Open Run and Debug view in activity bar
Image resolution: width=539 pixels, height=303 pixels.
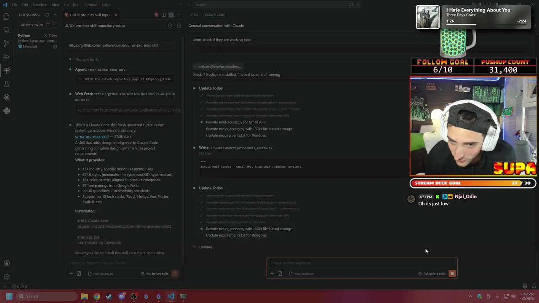click(6, 57)
